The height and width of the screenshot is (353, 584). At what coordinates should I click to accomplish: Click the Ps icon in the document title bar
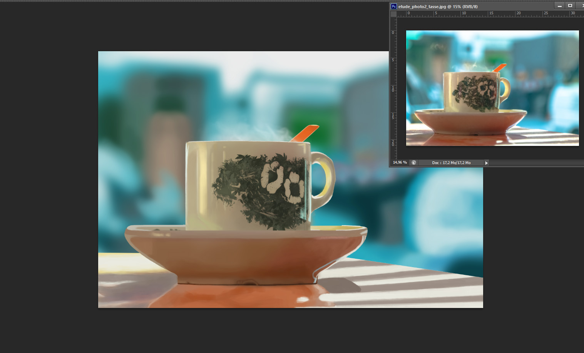pos(394,6)
